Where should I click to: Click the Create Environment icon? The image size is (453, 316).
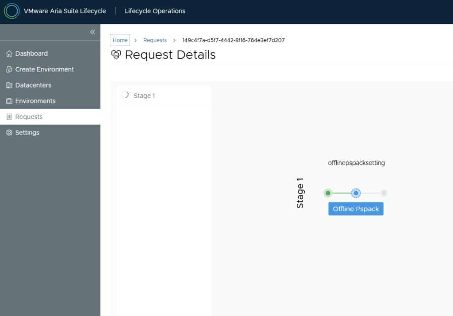[9, 69]
